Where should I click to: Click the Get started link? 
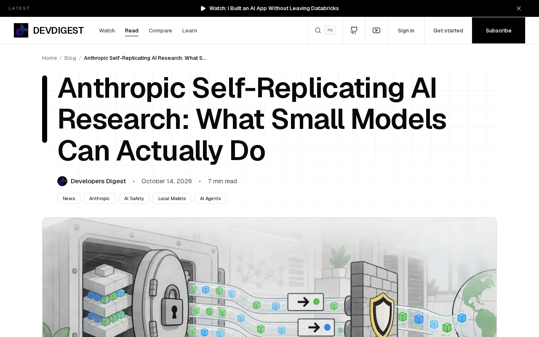tap(448, 30)
